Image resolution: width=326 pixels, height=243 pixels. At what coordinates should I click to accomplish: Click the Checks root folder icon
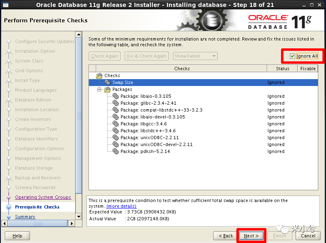[x=99, y=75]
